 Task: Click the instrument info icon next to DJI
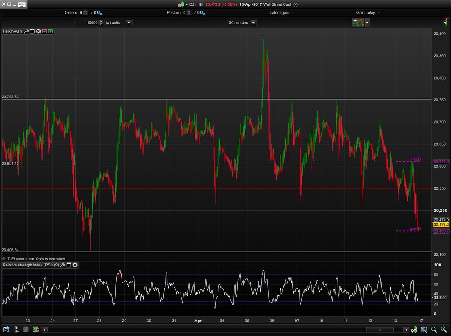[x=201, y=4]
